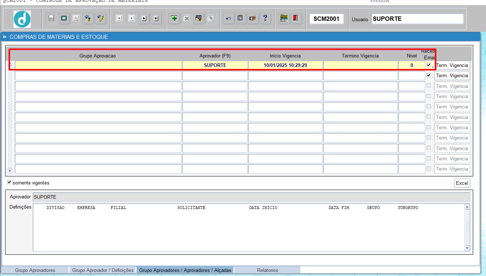Go to last record using toolbar arrow
The image size is (486, 276).
coord(156,18)
